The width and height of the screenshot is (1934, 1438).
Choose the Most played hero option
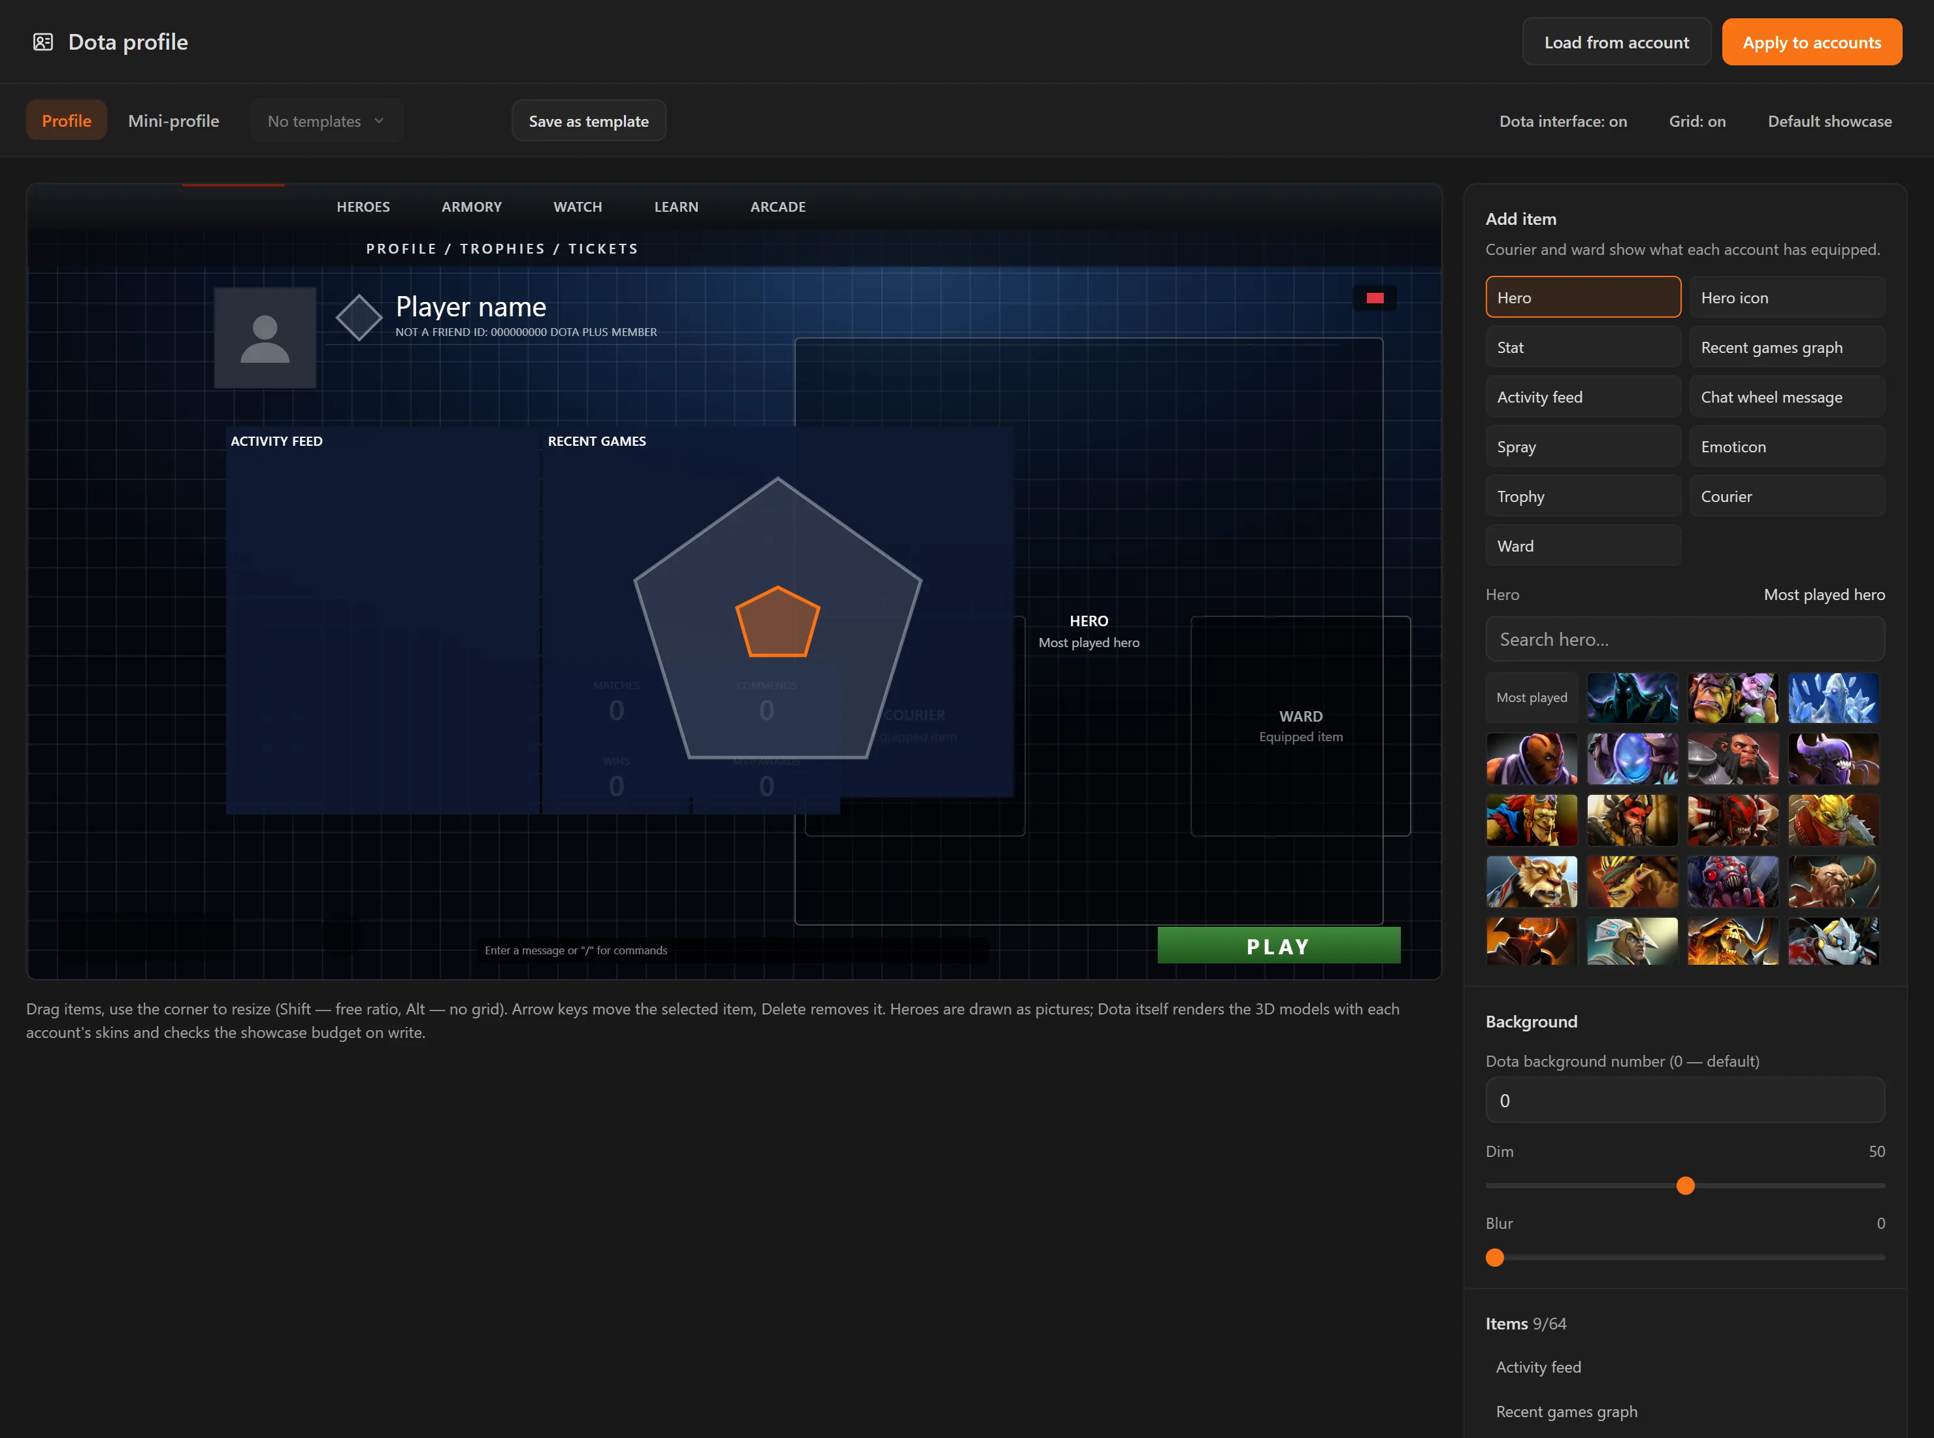[x=1531, y=697]
